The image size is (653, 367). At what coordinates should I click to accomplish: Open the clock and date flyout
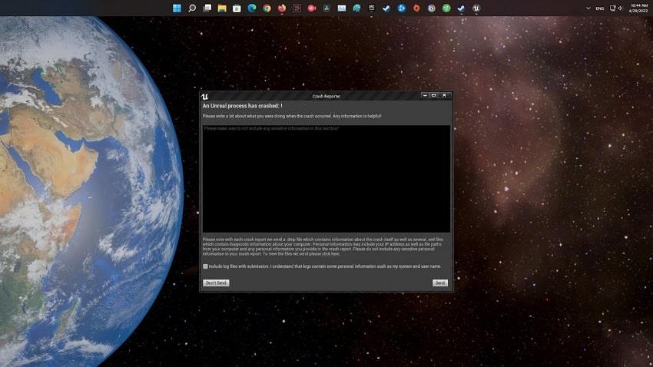(x=638, y=8)
